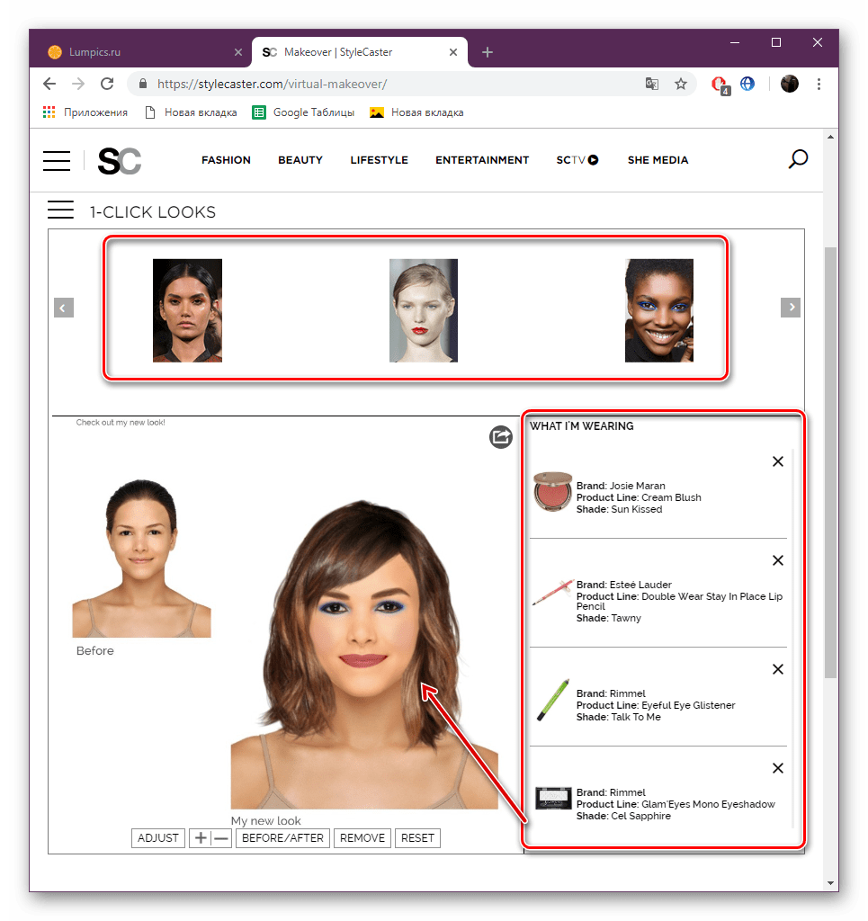Apply the red-lips blonde model look
Viewport: 868px width, 921px height.
(x=424, y=310)
